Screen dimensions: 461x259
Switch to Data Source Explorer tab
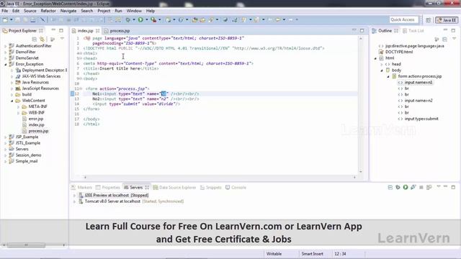(174, 187)
